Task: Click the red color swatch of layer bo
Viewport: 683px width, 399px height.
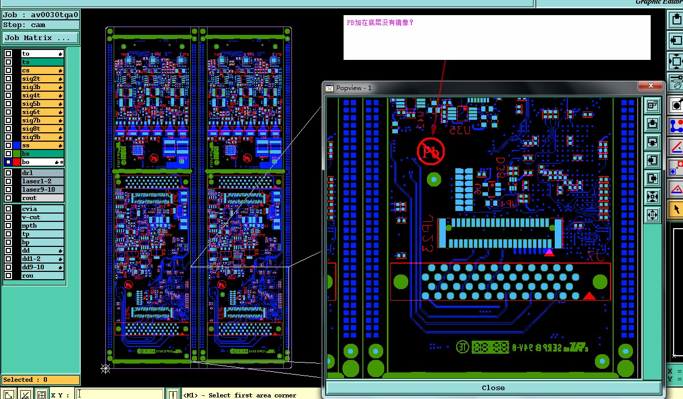Action: point(17,162)
